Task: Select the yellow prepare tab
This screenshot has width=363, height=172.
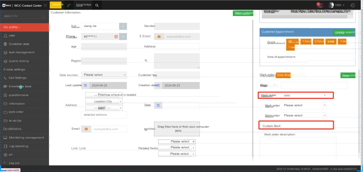Action: (56, 5)
